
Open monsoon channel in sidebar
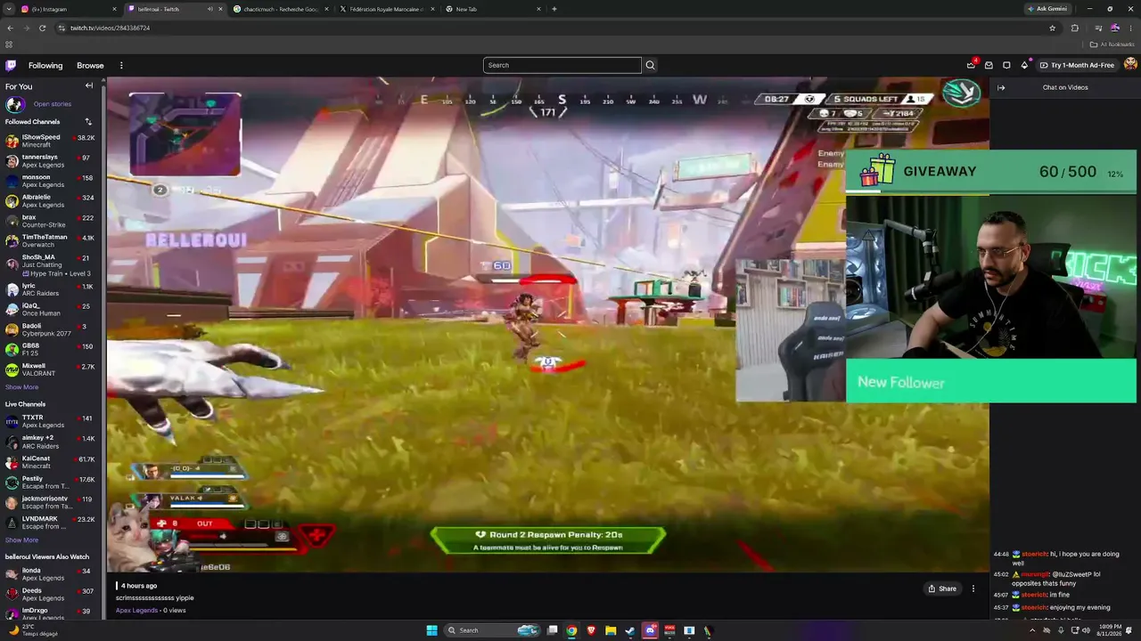(x=51, y=181)
